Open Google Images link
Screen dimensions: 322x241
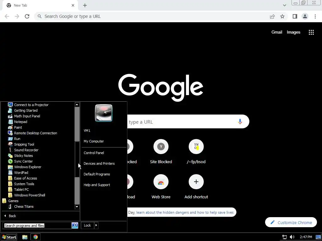point(293,32)
